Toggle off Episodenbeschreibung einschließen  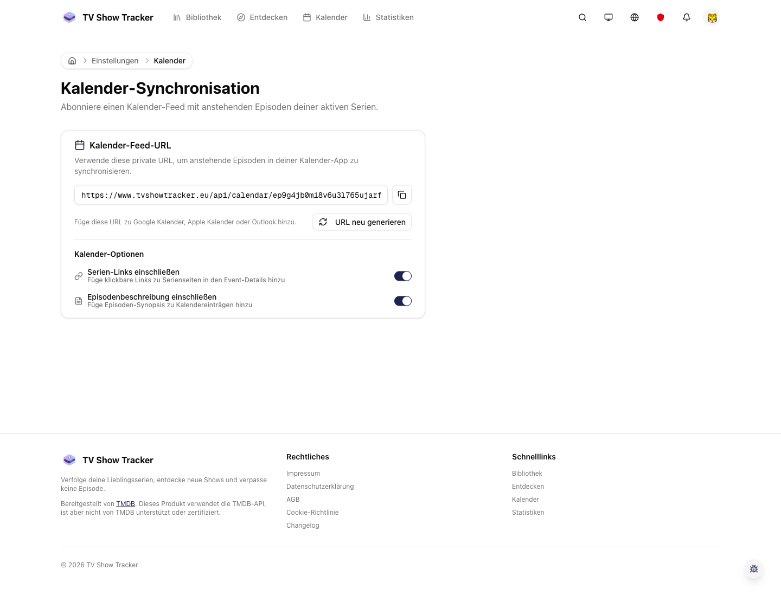point(403,301)
